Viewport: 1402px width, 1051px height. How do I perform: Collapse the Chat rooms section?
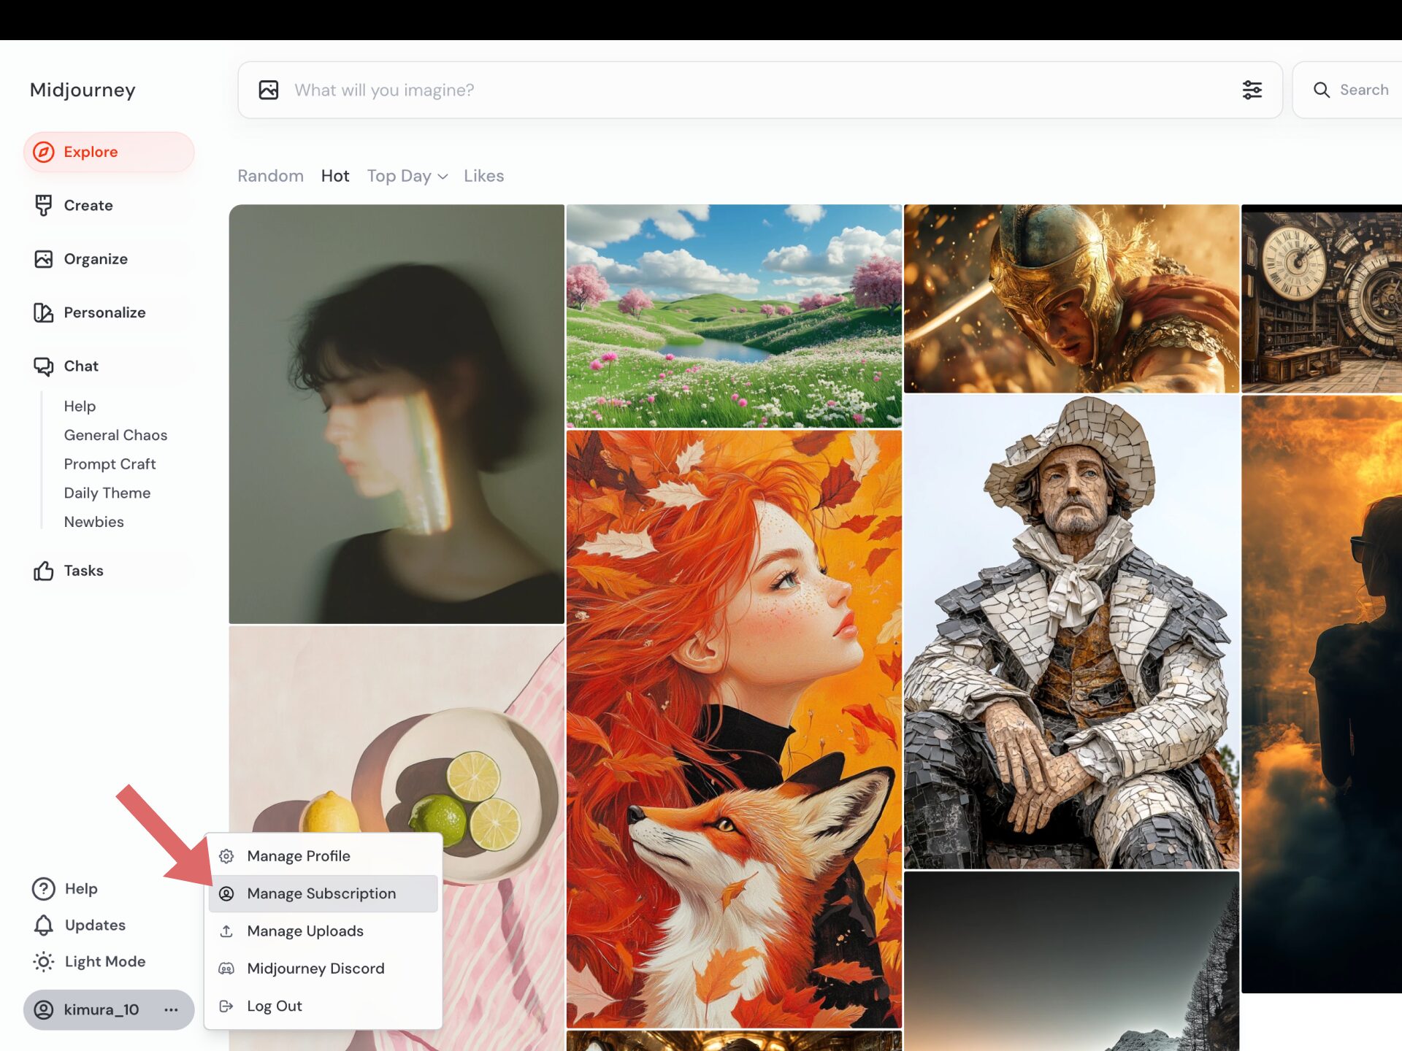click(80, 366)
